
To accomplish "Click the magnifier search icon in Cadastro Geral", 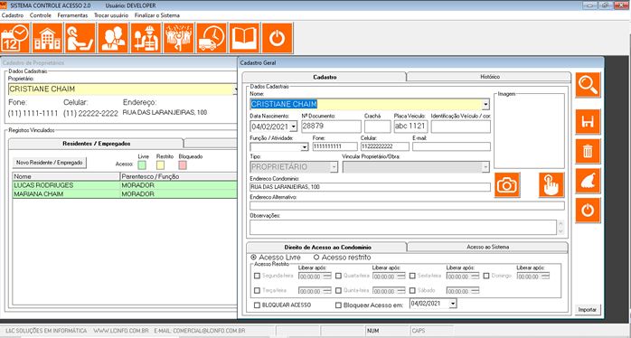I will (588, 85).
